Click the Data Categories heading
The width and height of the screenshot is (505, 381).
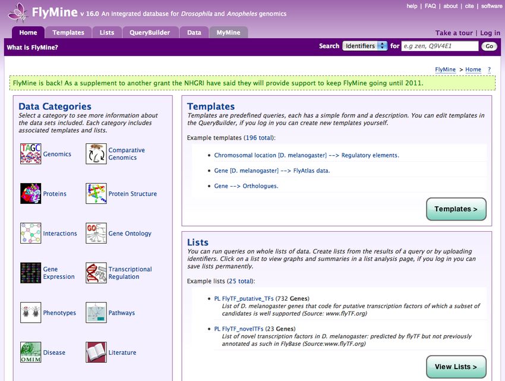[55, 106]
